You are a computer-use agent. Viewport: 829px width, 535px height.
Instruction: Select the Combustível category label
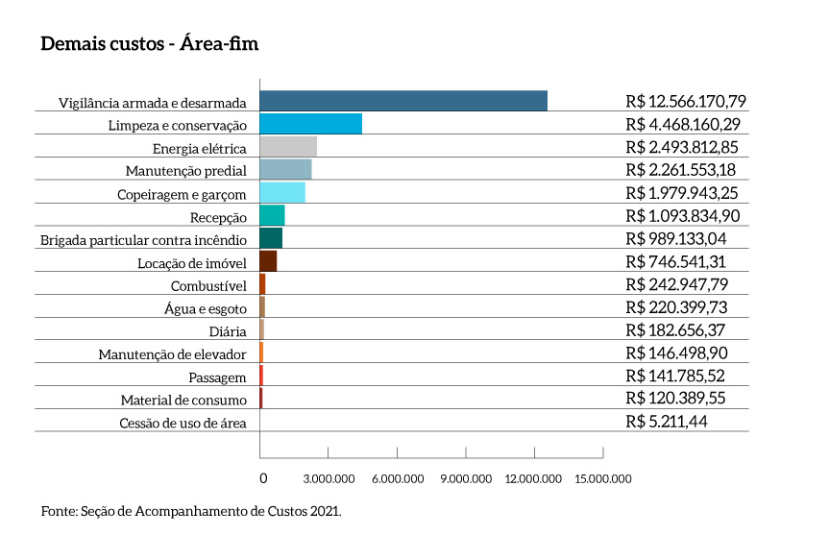[208, 286]
